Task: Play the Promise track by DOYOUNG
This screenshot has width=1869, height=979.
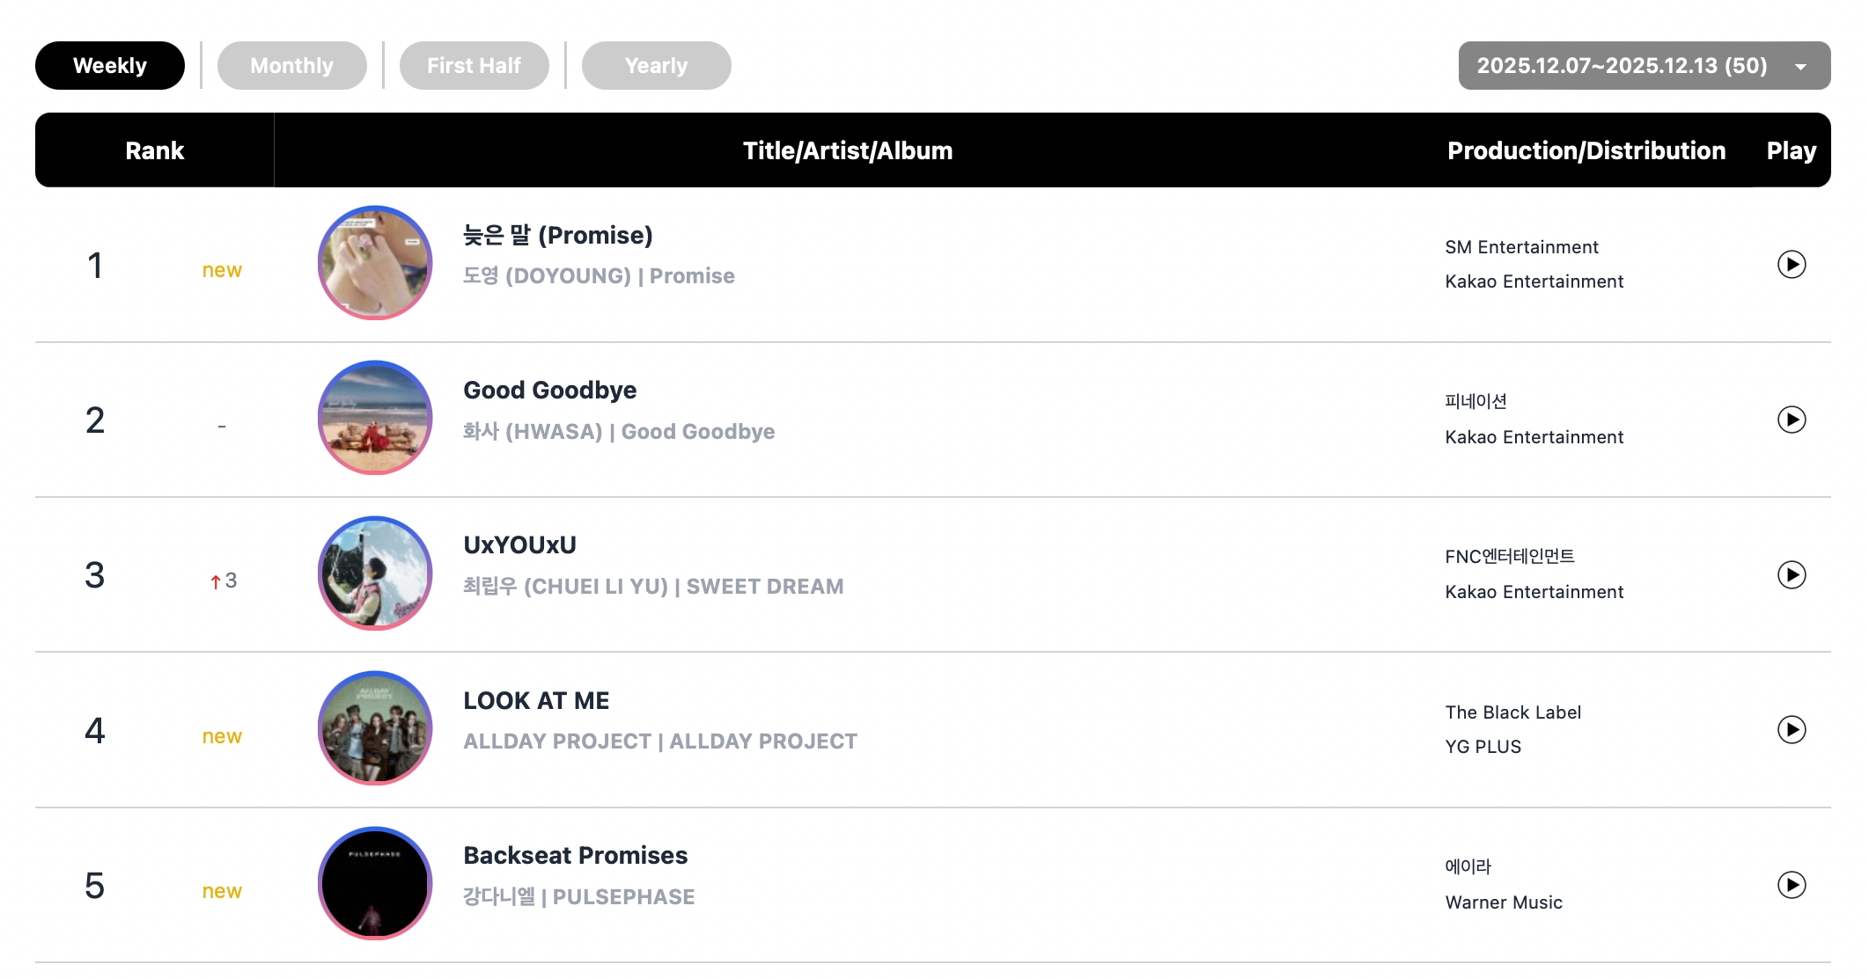Action: pyautogui.click(x=1791, y=264)
